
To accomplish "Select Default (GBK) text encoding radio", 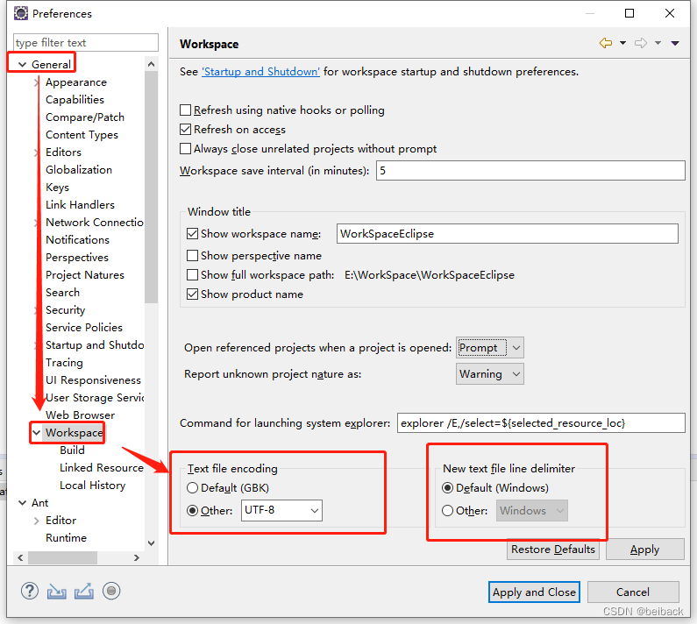I will coord(193,488).
